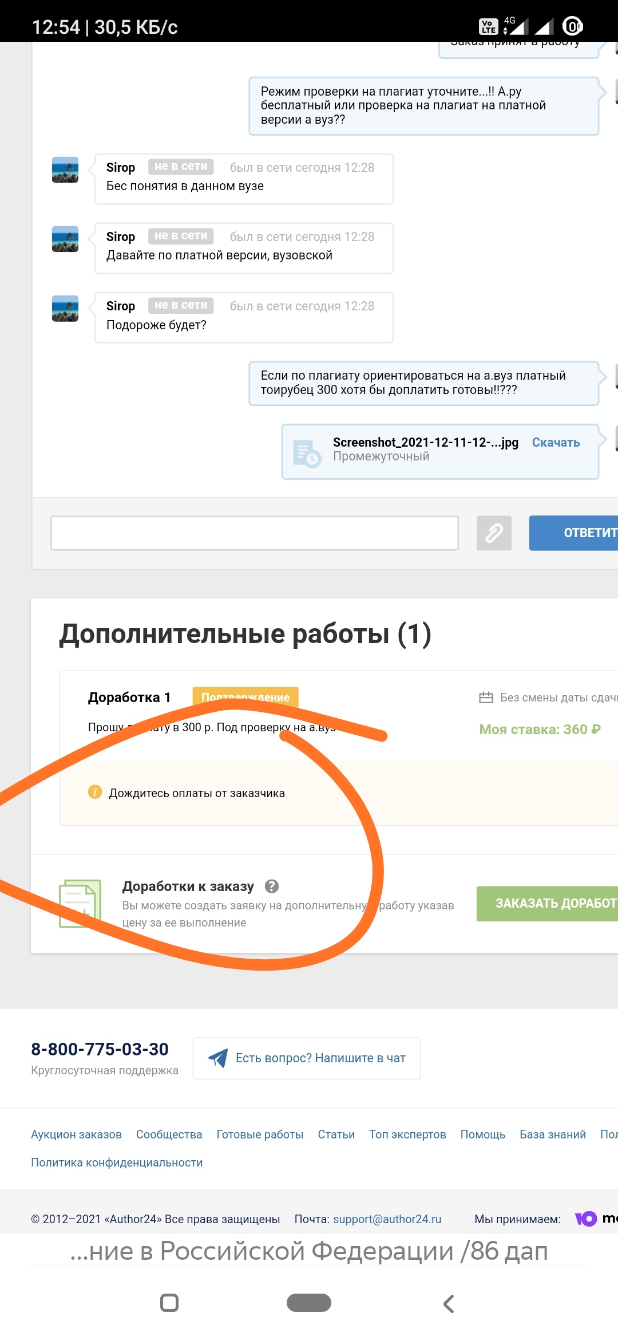The height and width of the screenshot is (1340, 618).
Task: Tap the Android back navigation arrow
Action: point(449,1304)
